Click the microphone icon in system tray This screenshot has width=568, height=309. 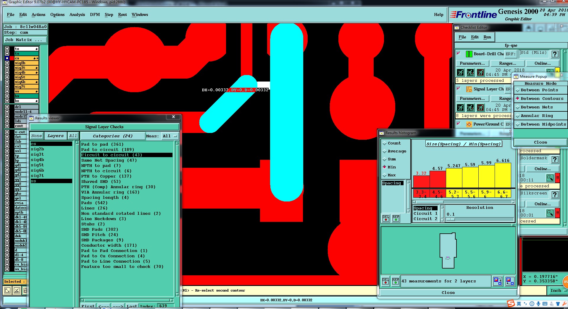pos(538,304)
